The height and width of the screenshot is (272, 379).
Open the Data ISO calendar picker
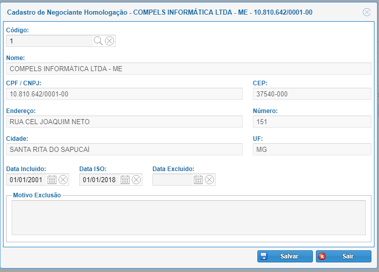point(125,180)
